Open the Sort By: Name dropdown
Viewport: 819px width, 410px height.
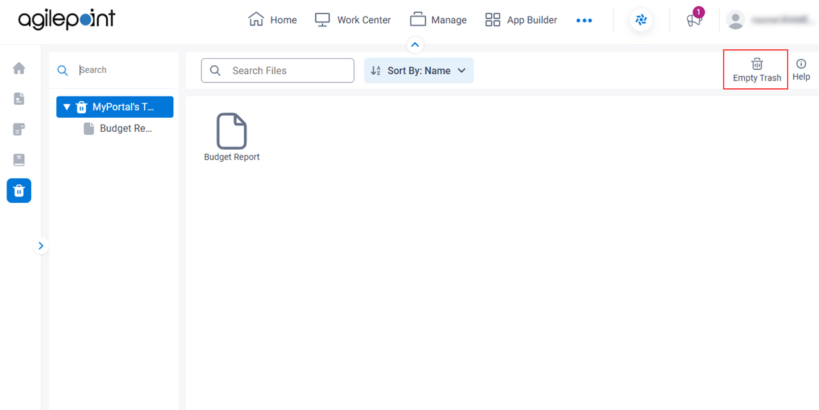point(419,70)
